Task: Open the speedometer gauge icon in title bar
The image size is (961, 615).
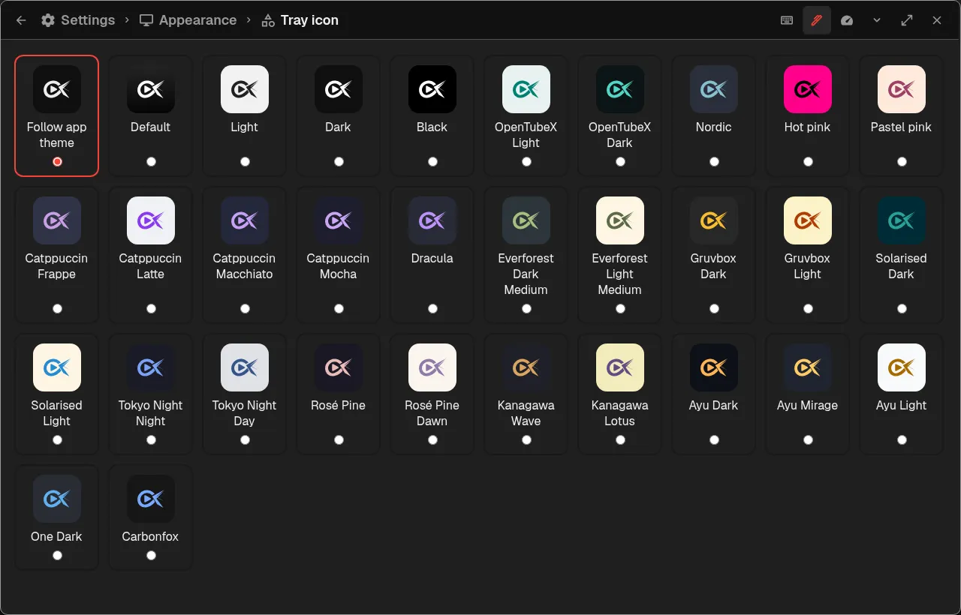Action: (x=847, y=20)
